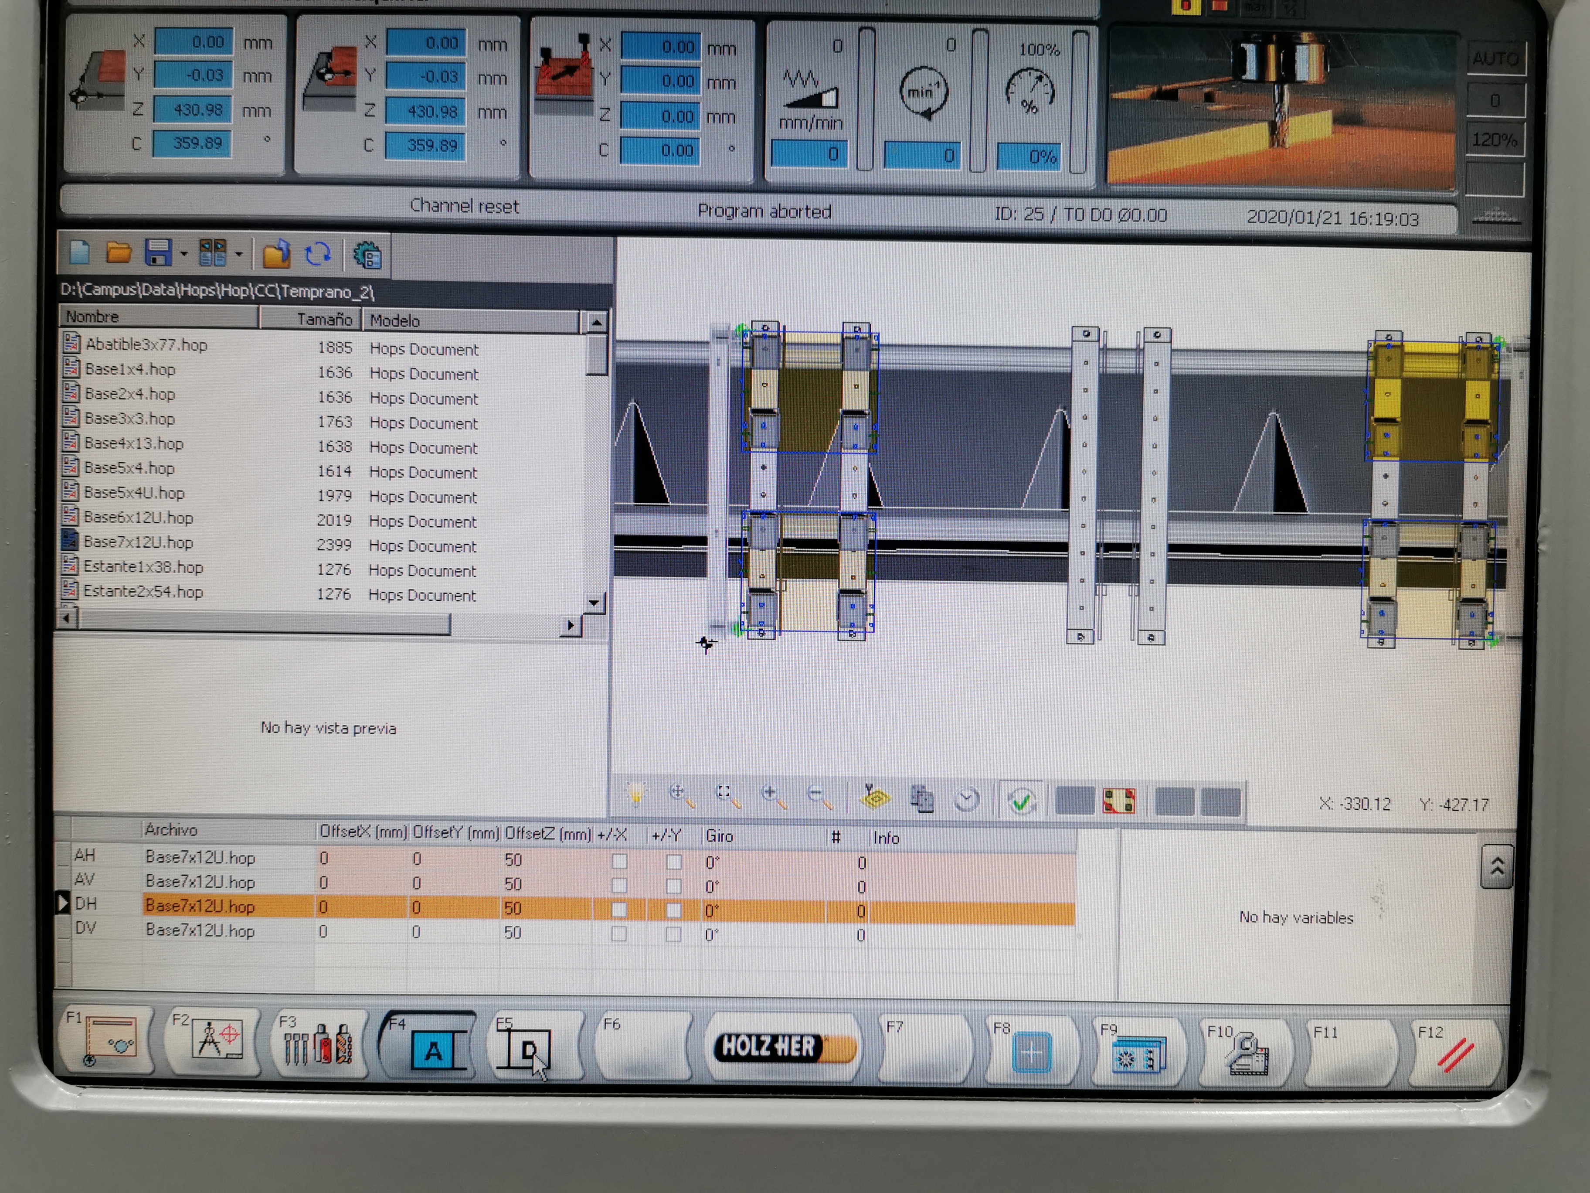Image resolution: width=1590 pixels, height=1193 pixels.
Task: Toggle +/-Y checkbox for the AH row
Action: pos(673,862)
